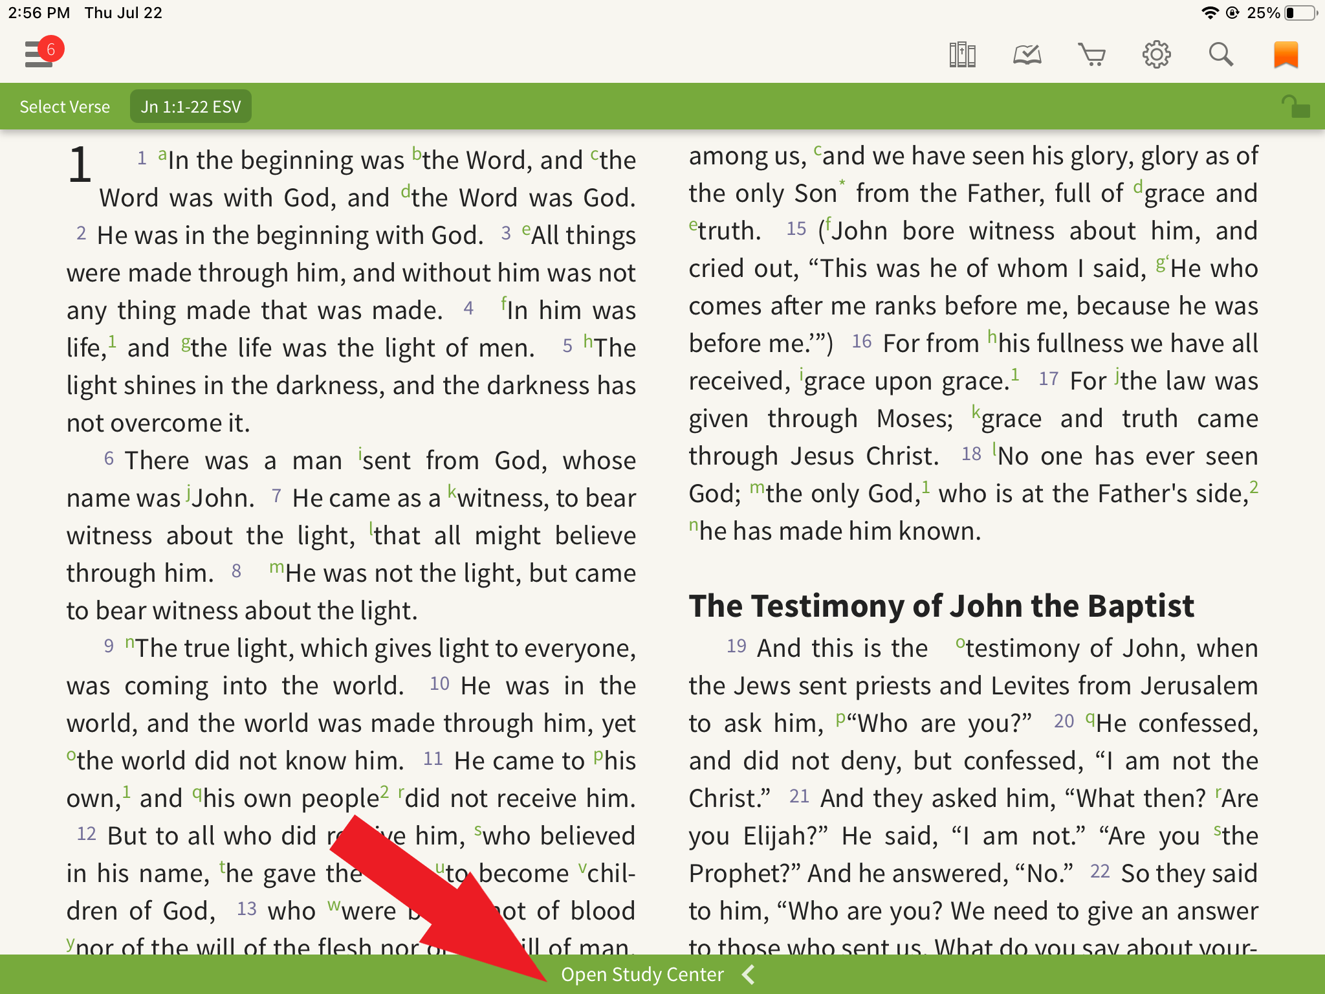
Task: Select verse number 9
Action: tap(109, 646)
